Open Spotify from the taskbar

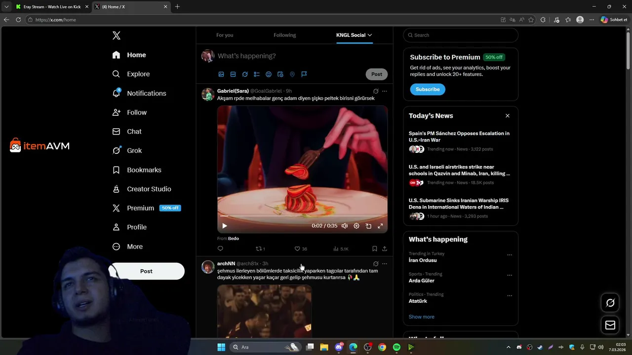pos(396,347)
